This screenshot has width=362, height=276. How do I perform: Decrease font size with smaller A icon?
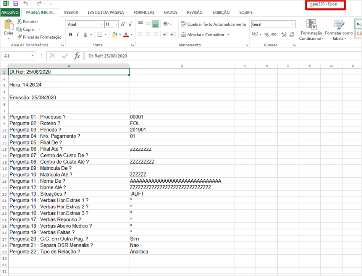pos(131,24)
